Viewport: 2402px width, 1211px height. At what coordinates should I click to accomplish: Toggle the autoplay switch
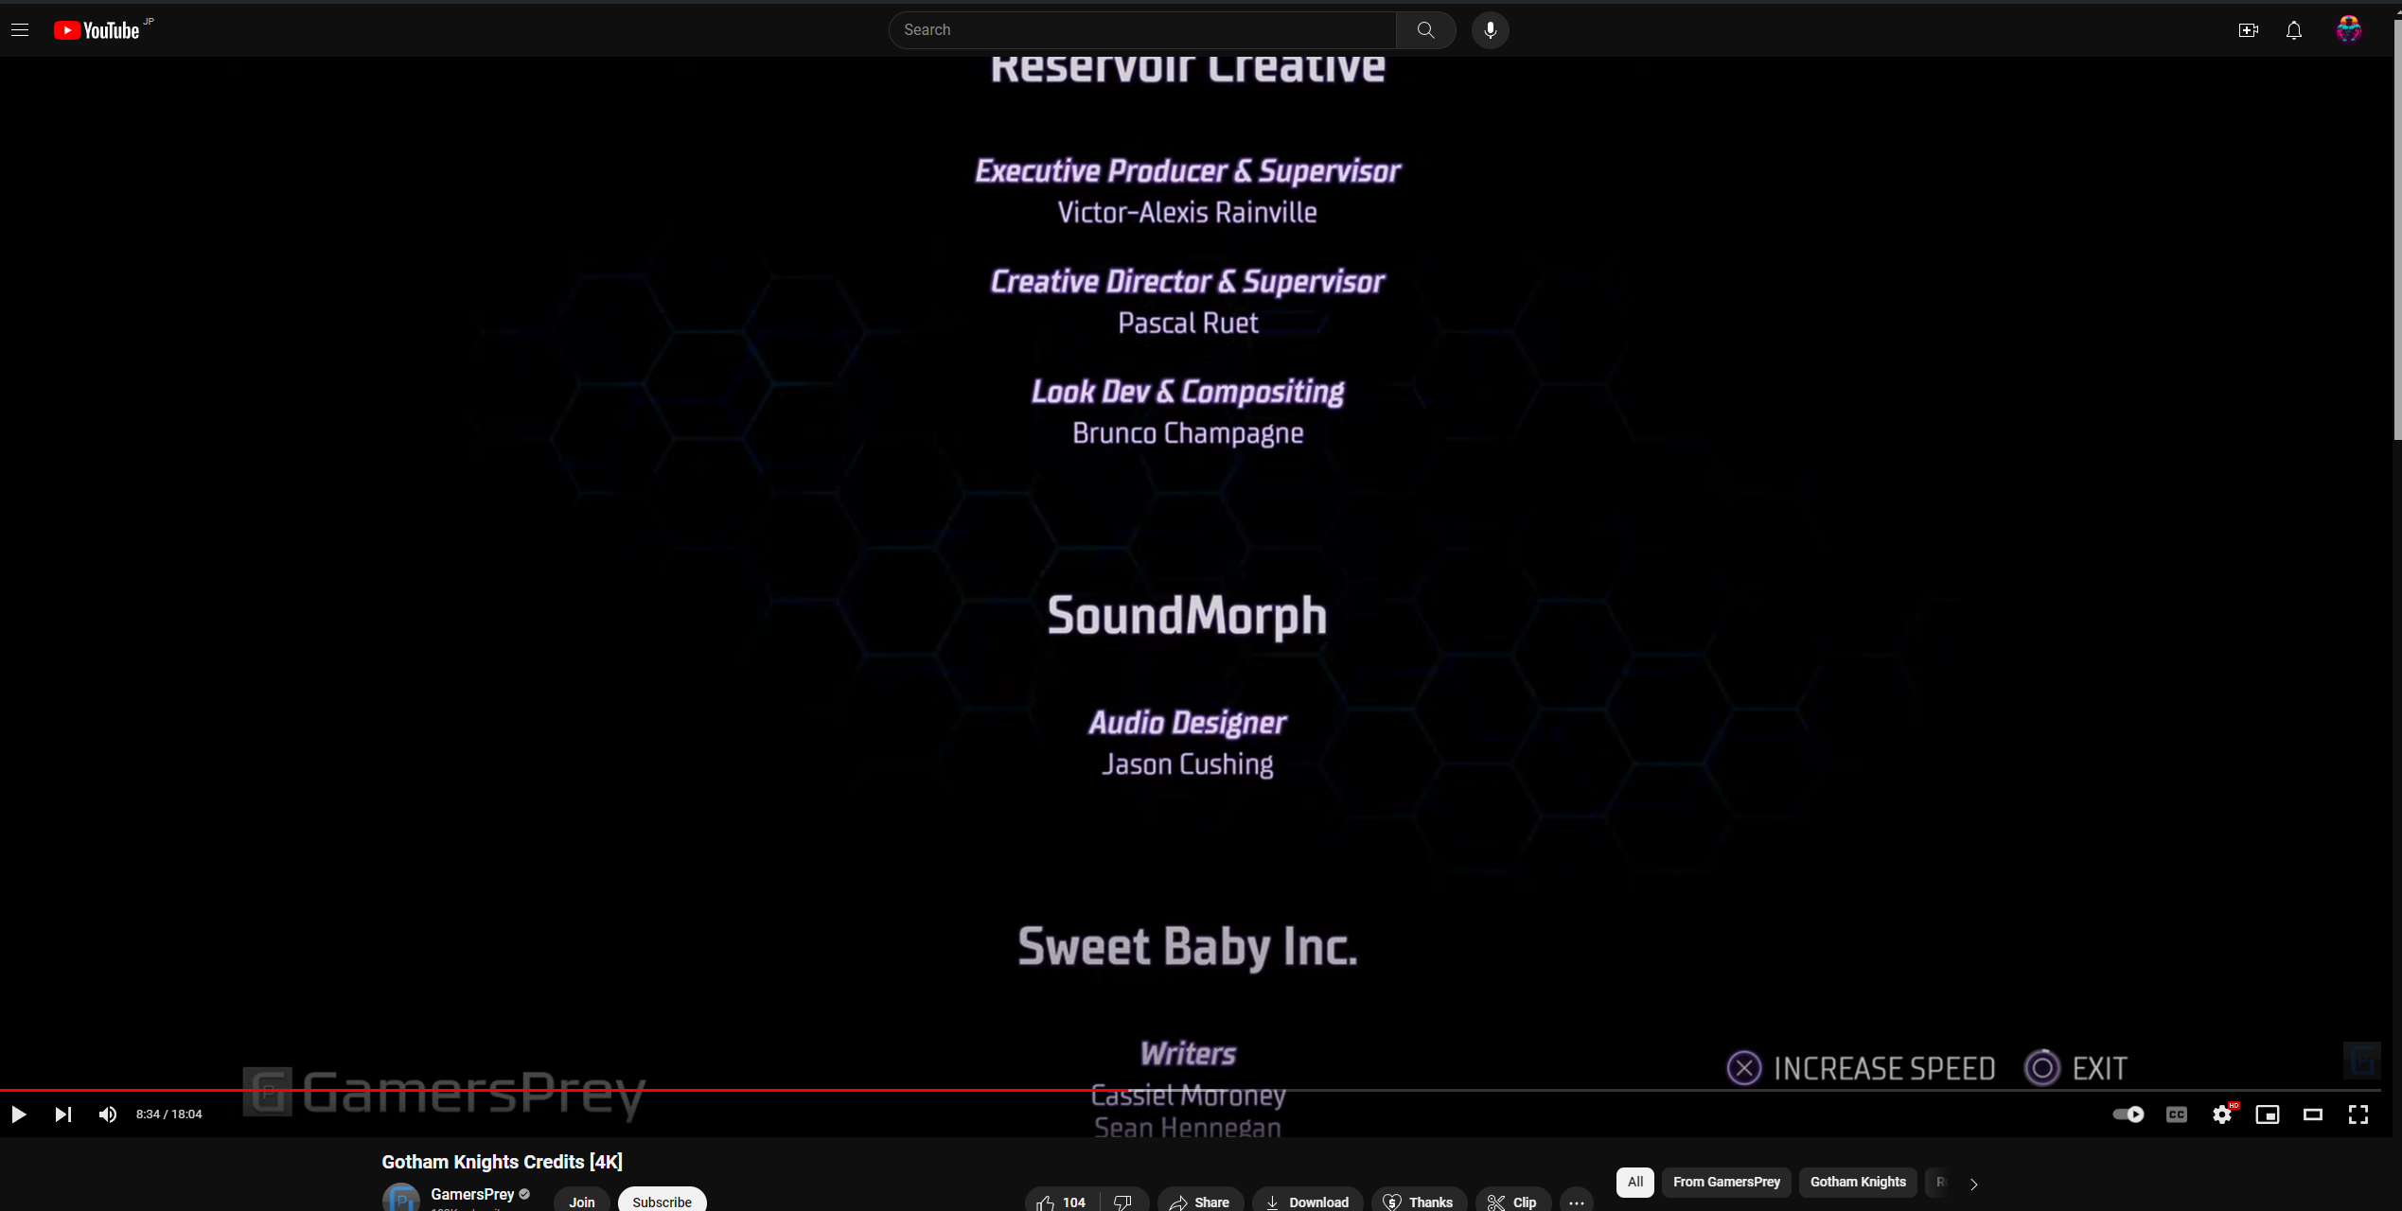[x=2128, y=1114]
